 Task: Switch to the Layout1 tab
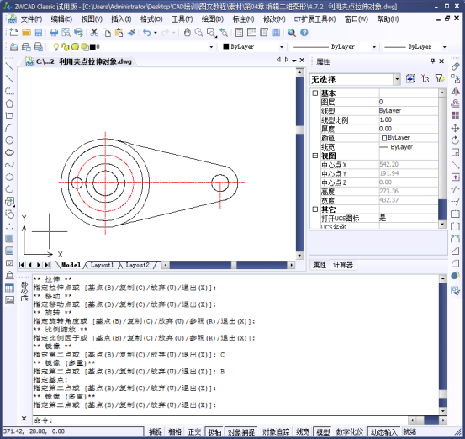coord(102,265)
